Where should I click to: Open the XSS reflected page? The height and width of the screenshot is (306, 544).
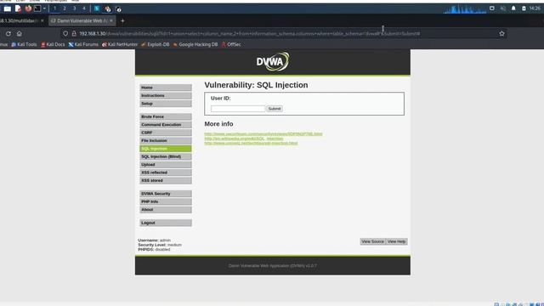[166, 173]
